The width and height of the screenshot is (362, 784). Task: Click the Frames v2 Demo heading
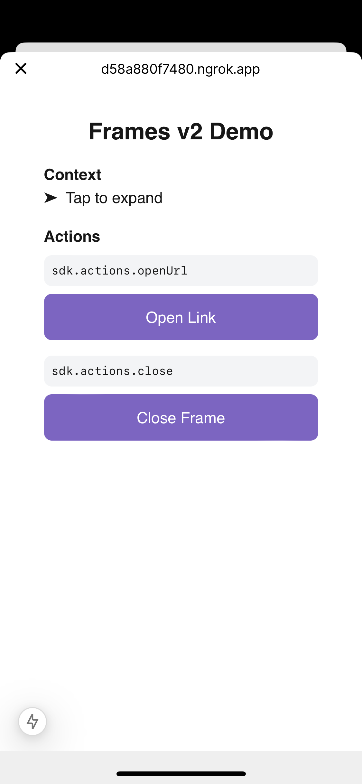pos(181,131)
